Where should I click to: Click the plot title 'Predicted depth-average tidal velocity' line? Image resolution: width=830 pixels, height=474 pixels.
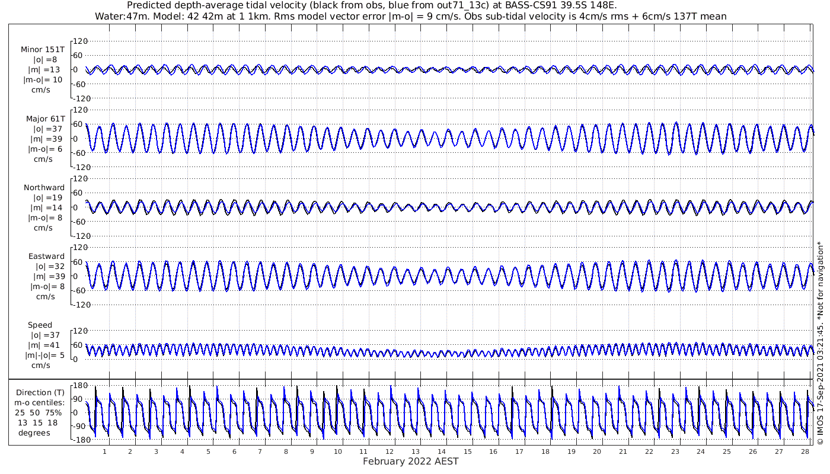(372, 5)
